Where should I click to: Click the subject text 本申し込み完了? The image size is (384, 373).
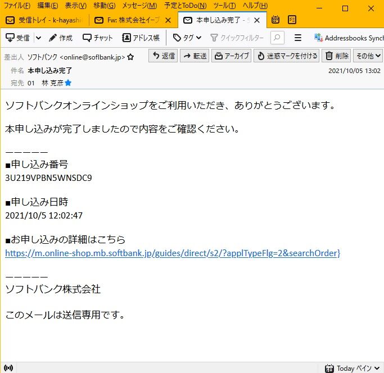click(49, 71)
